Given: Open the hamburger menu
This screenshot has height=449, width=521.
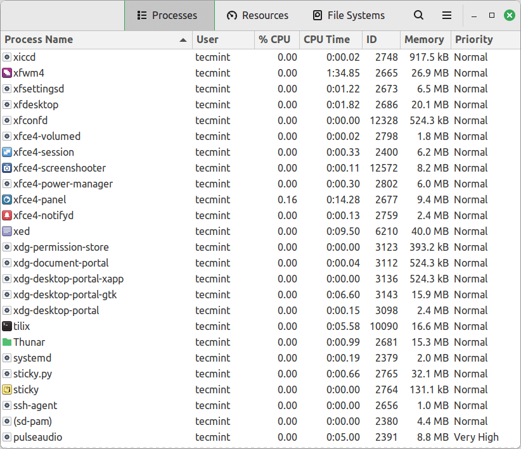Looking at the screenshot, I should point(446,15).
